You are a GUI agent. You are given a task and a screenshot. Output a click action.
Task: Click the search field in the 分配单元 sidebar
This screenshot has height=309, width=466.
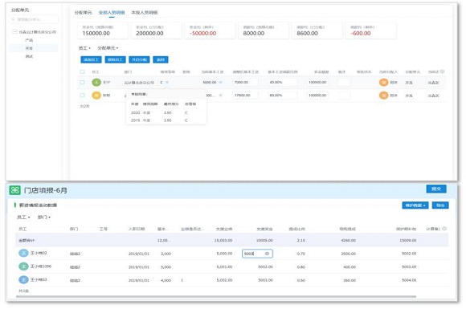tap(35, 19)
